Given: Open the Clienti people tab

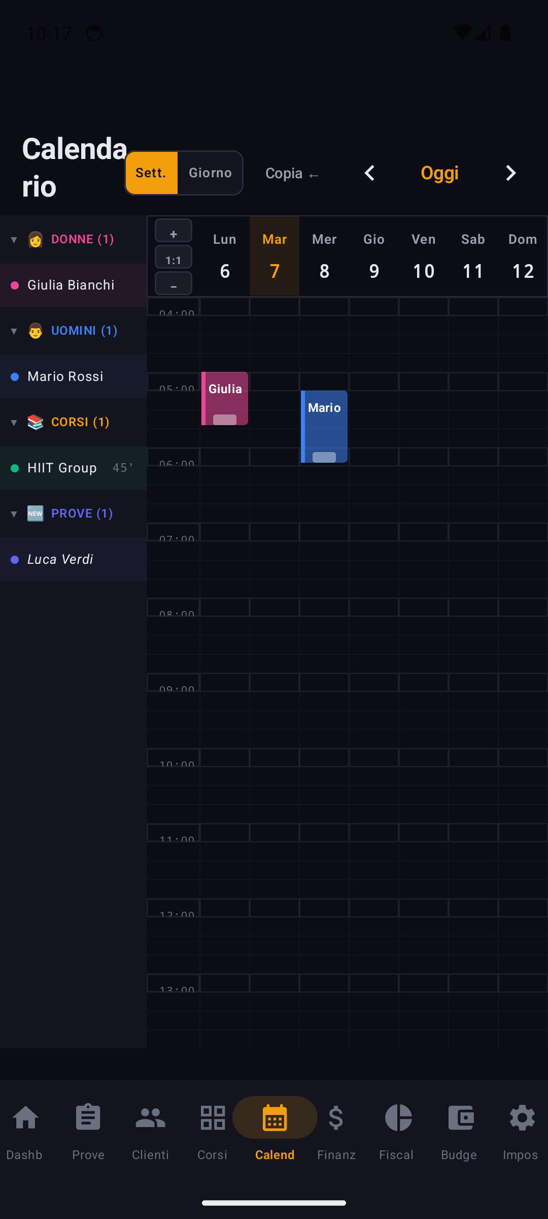Looking at the screenshot, I should [x=150, y=1132].
